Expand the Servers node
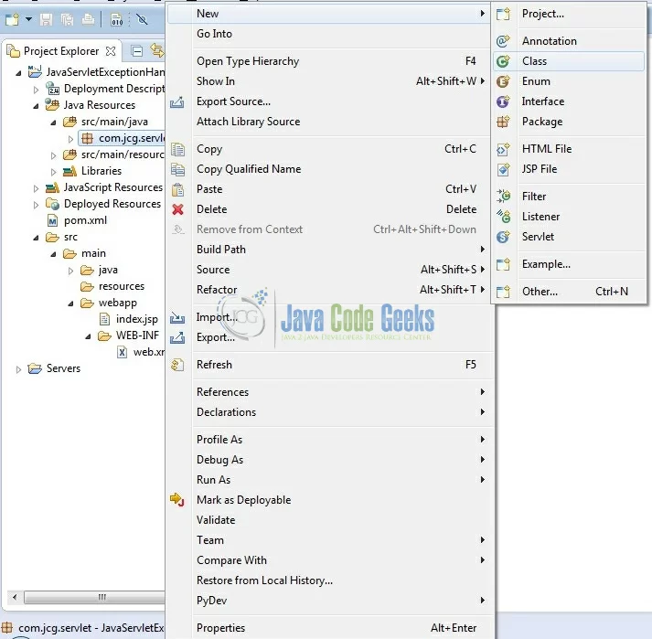The height and width of the screenshot is (639, 652). click(18, 369)
